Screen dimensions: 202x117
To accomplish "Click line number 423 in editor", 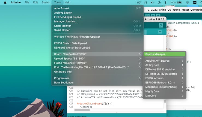I will point(71,91).
